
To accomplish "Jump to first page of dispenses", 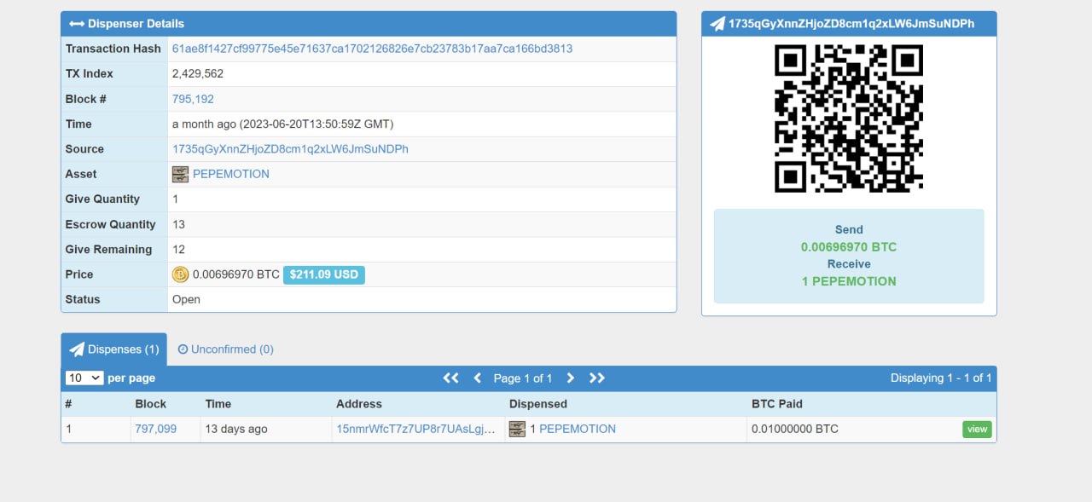I will [x=451, y=378].
